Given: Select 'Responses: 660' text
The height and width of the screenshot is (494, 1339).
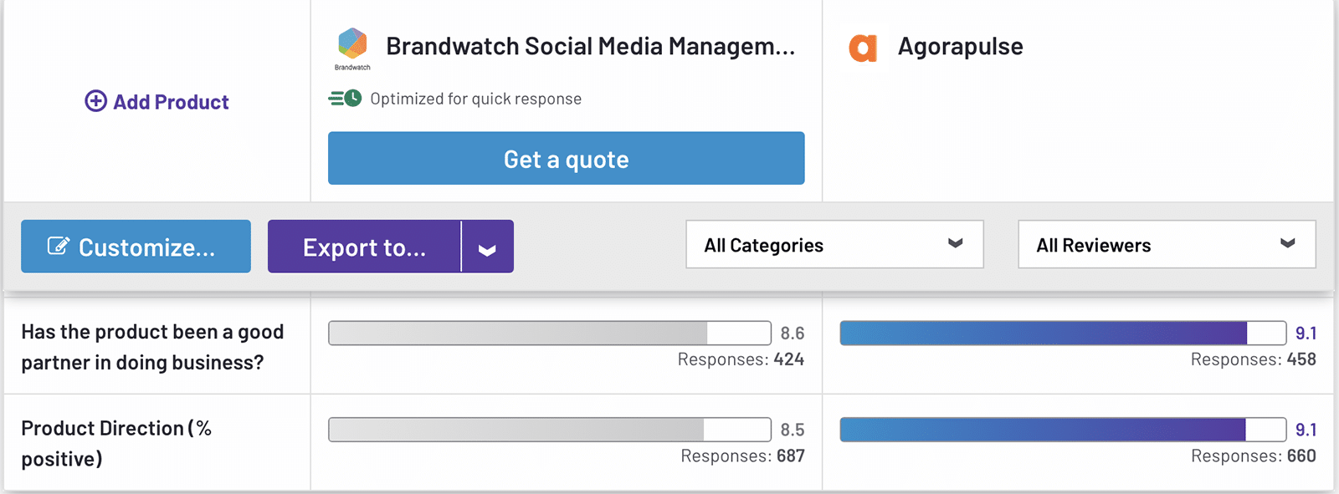Looking at the screenshot, I should click(x=1253, y=456).
